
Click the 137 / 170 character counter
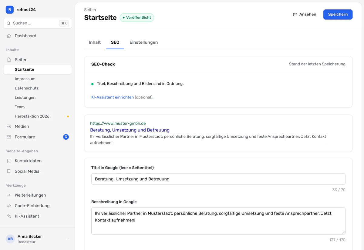click(337, 240)
